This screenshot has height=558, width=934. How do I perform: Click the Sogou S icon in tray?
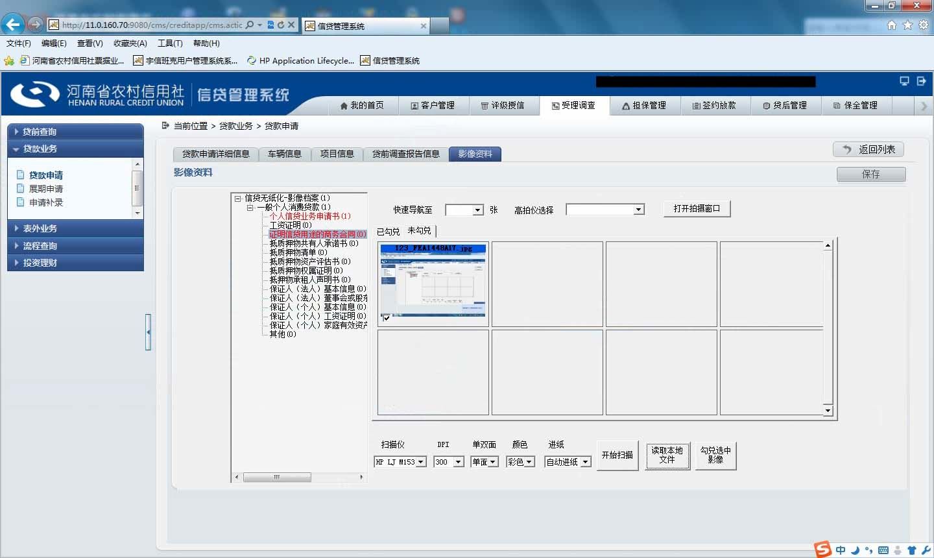point(823,549)
